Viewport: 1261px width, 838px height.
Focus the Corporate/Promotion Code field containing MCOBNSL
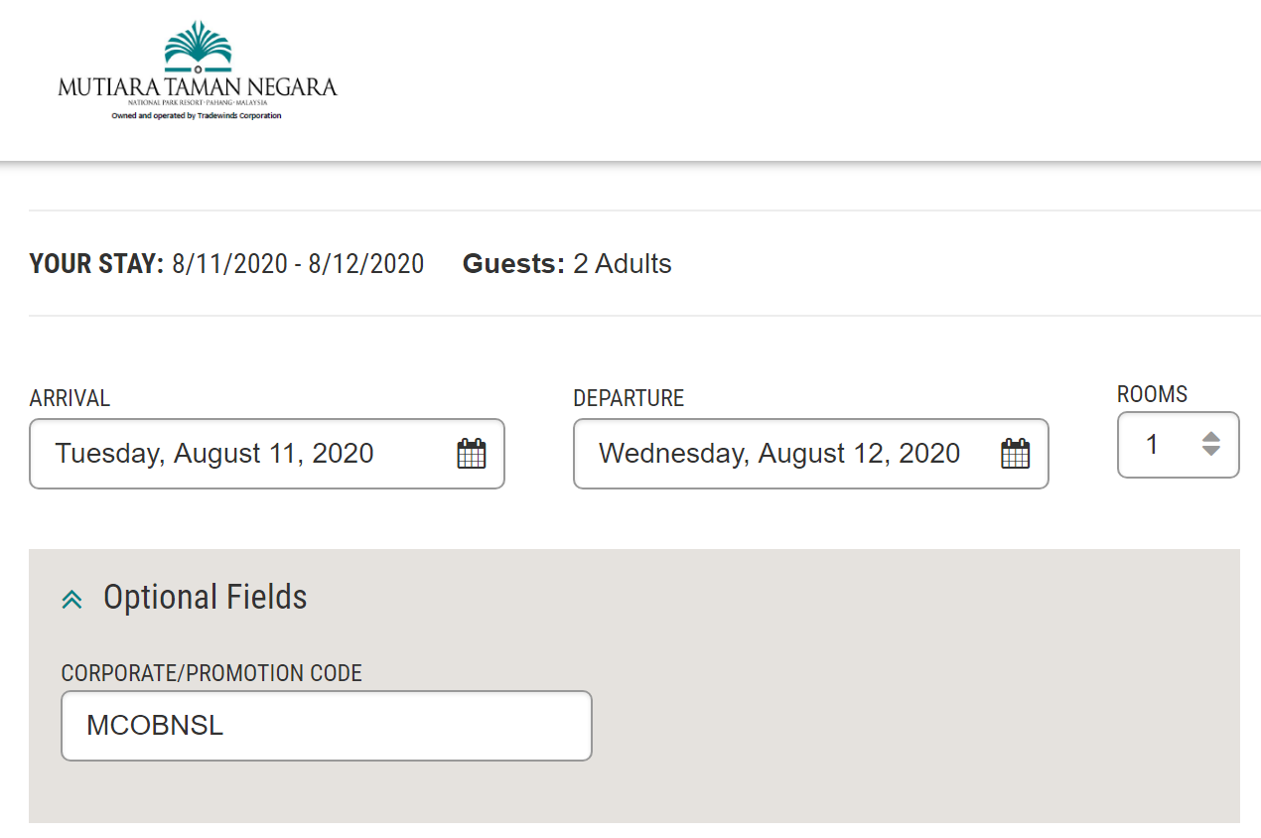point(326,726)
